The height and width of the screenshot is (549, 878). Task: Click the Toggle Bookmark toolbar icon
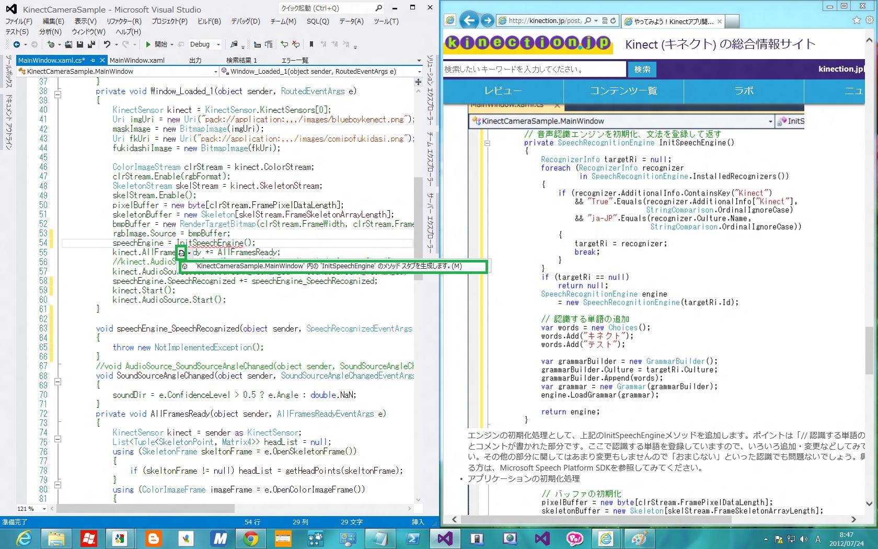coord(311,44)
